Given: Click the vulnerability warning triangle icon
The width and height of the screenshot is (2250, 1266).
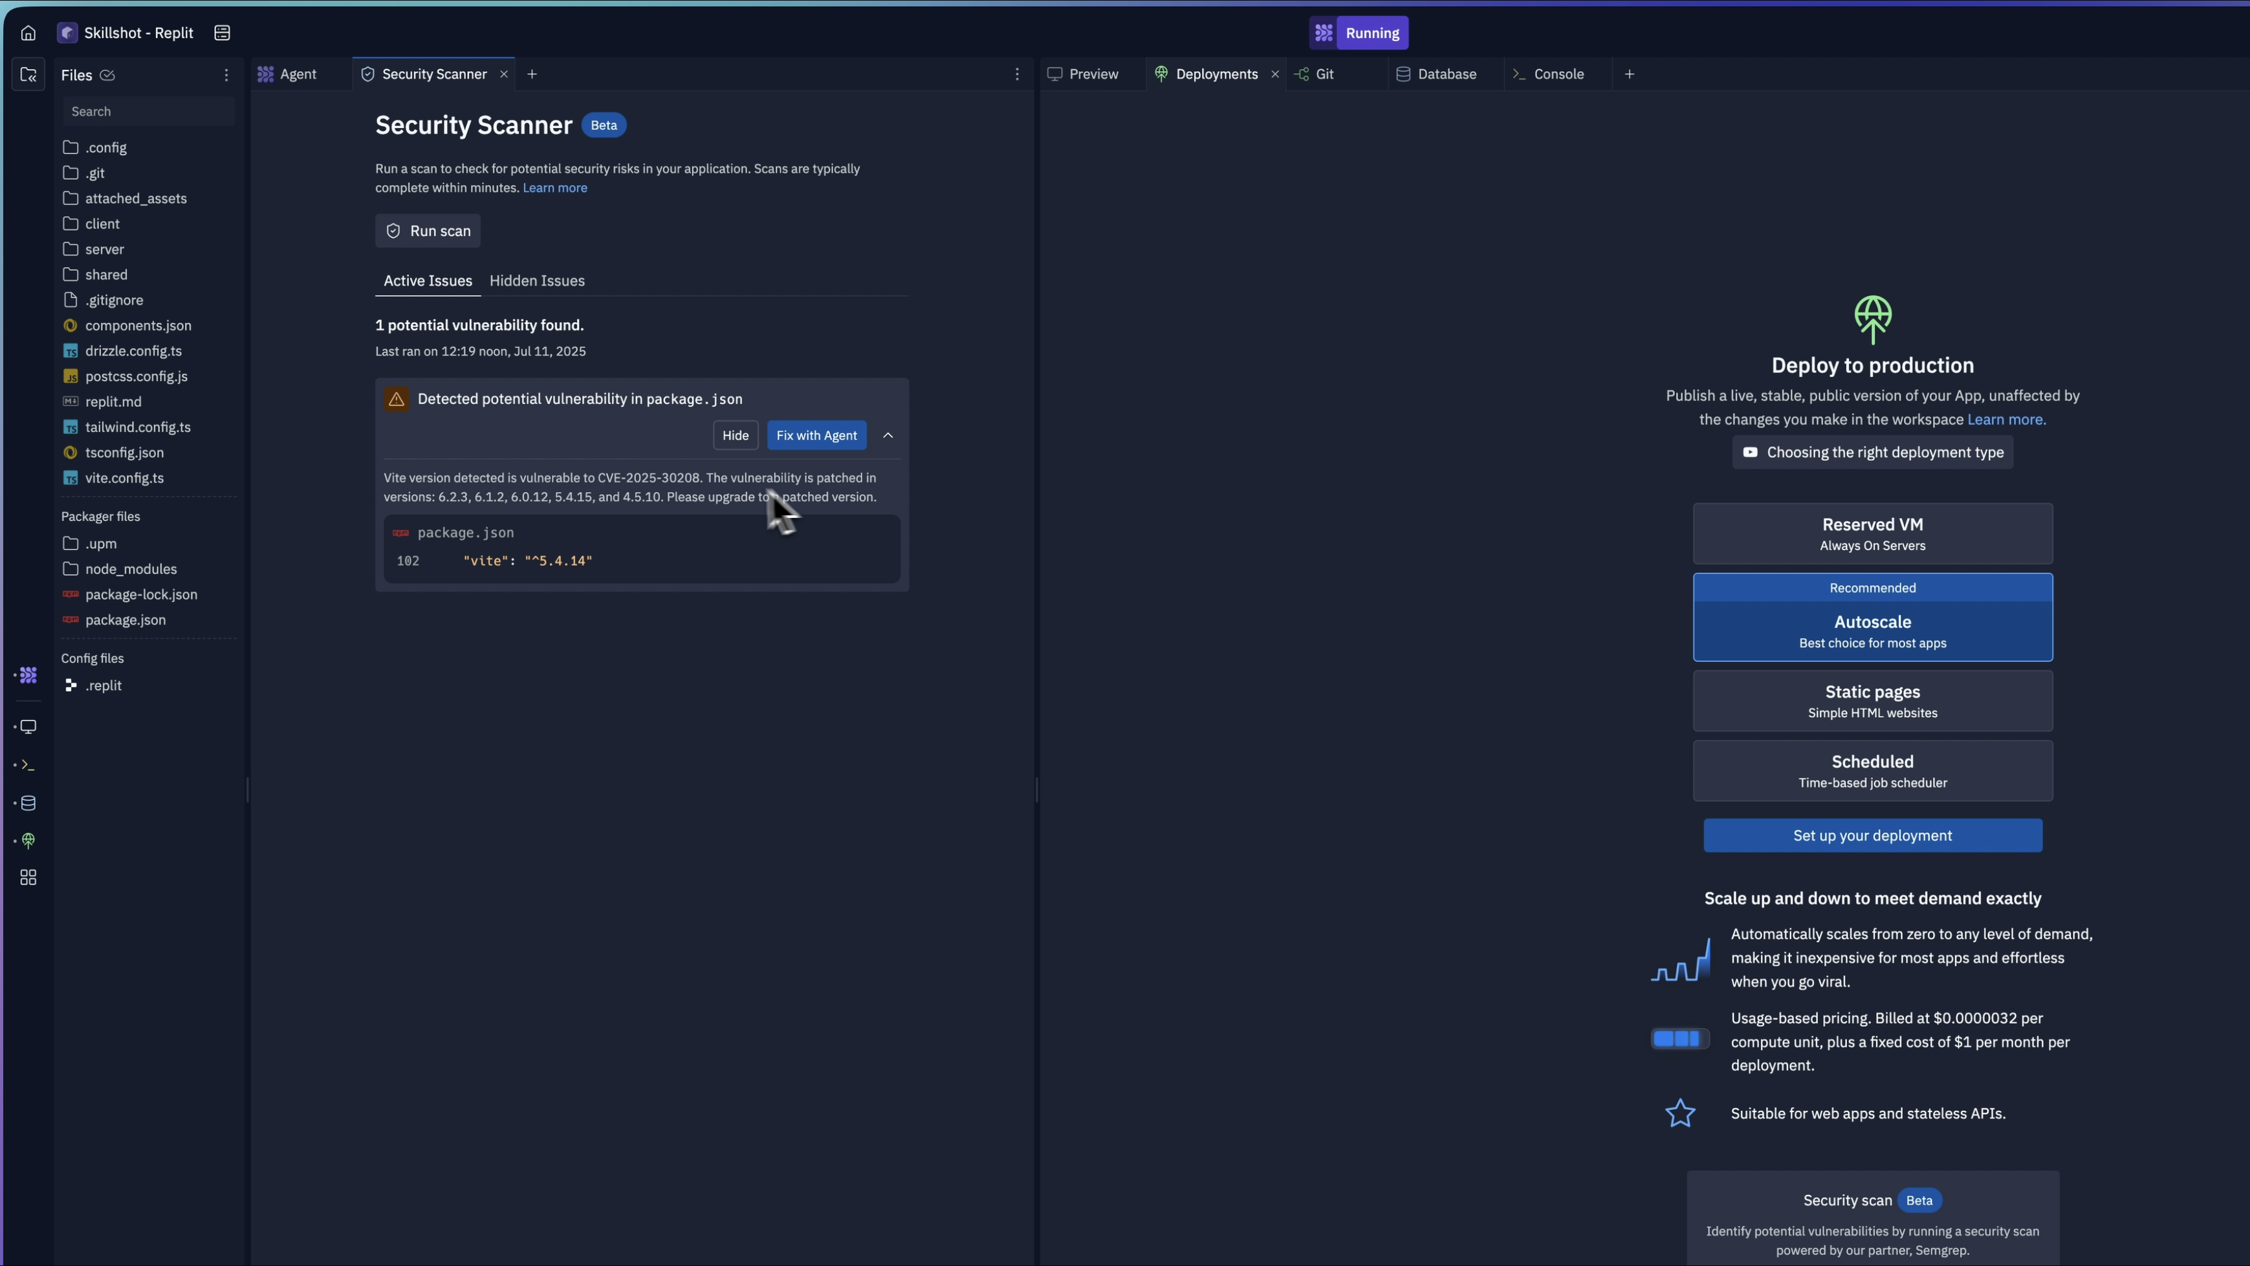Looking at the screenshot, I should (x=397, y=399).
